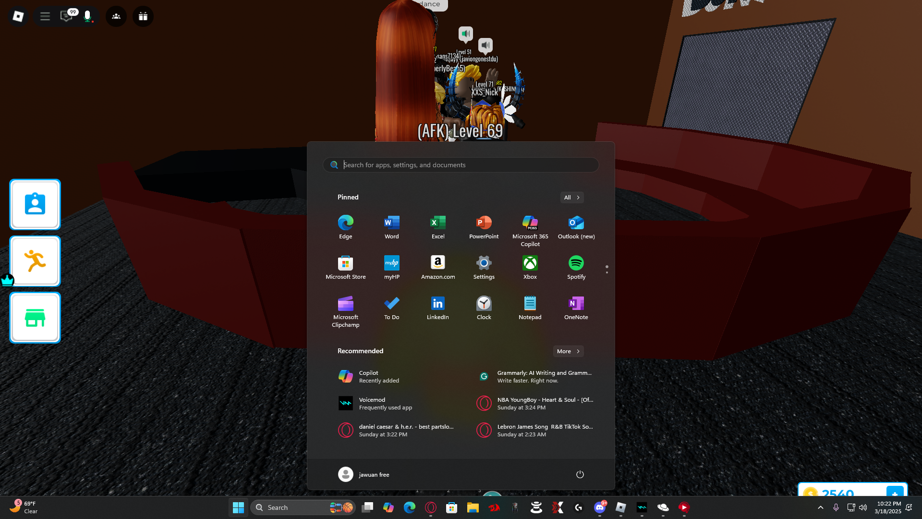Screen dimensions: 922x519
Task: Open Discord on the taskbar
Action: [x=600, y=507]
